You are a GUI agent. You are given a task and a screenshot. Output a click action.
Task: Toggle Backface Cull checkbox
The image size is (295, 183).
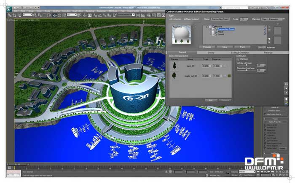pyautogui.click(x=265, y=127)
